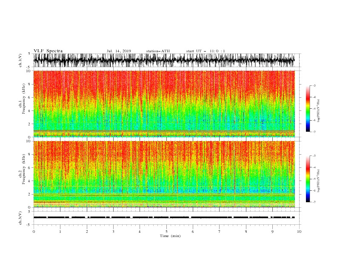Click the "-3" tick on ch.2 color bar
This screenshot has height=260, width=337.
tap(314, 156)
